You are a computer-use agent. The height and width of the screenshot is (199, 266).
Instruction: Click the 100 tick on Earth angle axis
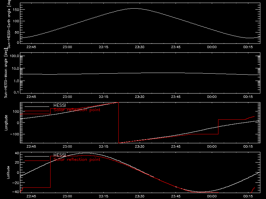(x=16, y=21)
